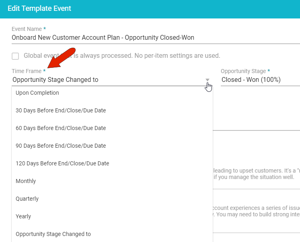Click the Event Name field label
The width and height of the screenshot is (300, 242).
(x=27, y=29)
